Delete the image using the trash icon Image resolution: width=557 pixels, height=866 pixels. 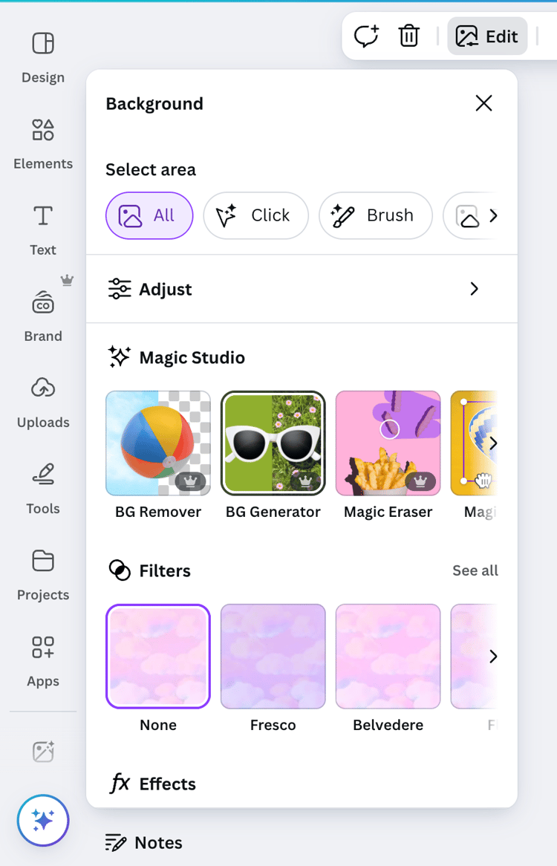pos(408,35)
